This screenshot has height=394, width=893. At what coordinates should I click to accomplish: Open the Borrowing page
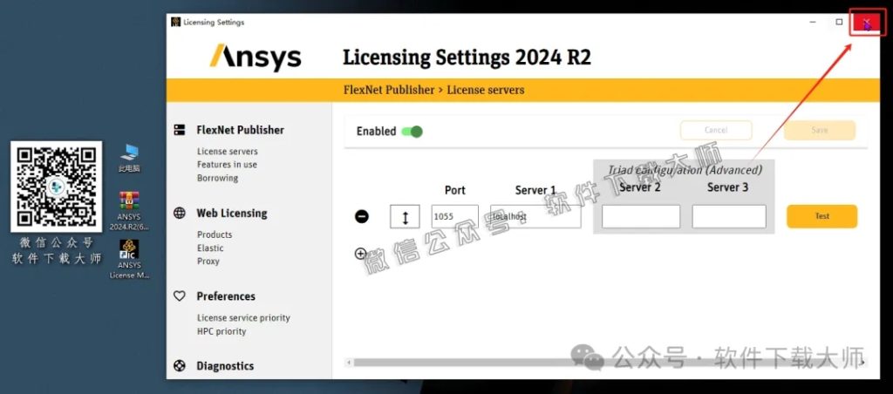click(217, 178)
